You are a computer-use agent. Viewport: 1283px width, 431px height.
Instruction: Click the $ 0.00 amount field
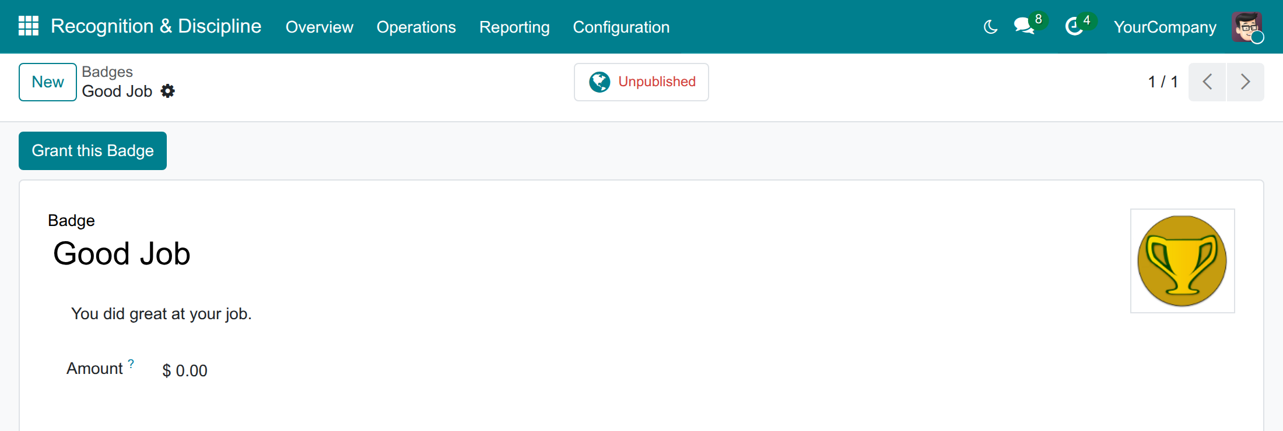pyautogui.click(x=185, y=370)
